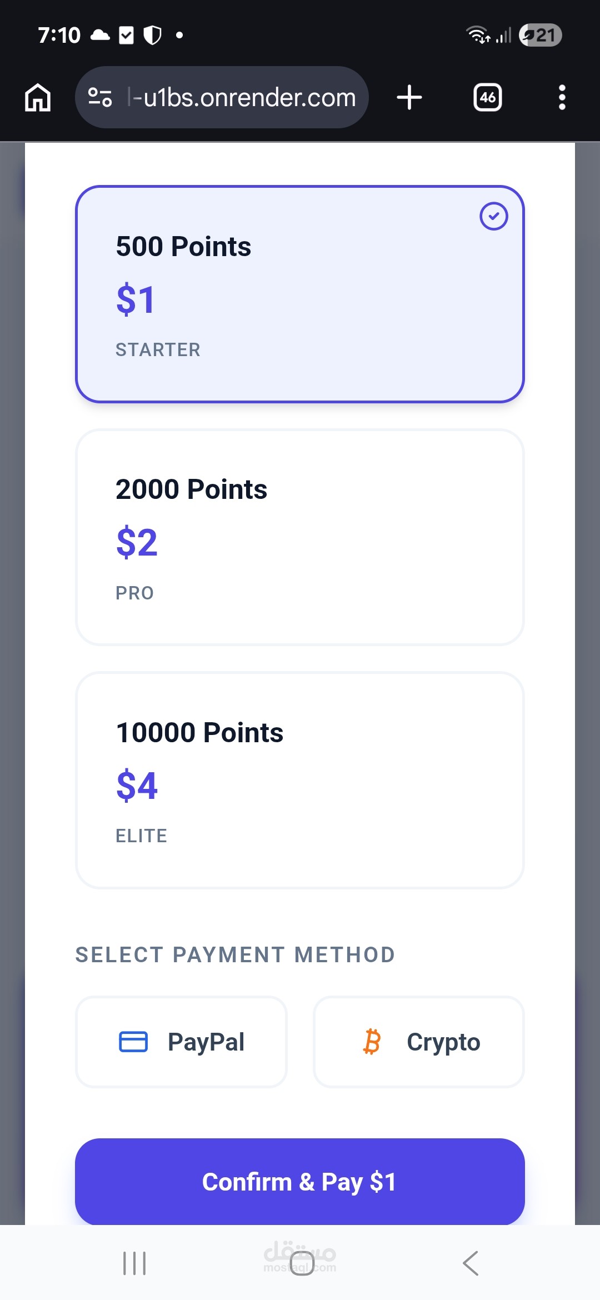Select the 2000 Points Pro plan
Image resolution: width=600 pixels, height=1300 pixels.
[x=300, y=537]
